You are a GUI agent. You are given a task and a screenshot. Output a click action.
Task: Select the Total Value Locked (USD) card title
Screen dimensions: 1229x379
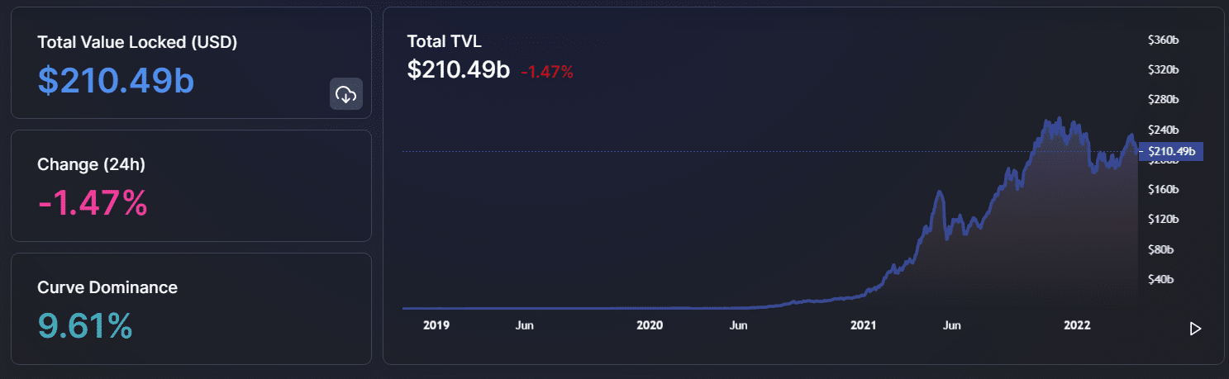click(137, 43)
